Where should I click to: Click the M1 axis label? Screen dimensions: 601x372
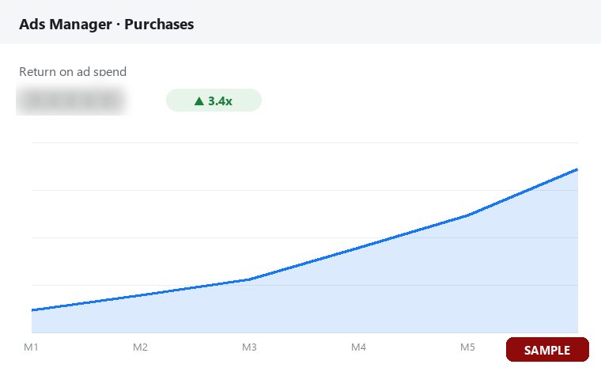[x=31, y=347]
